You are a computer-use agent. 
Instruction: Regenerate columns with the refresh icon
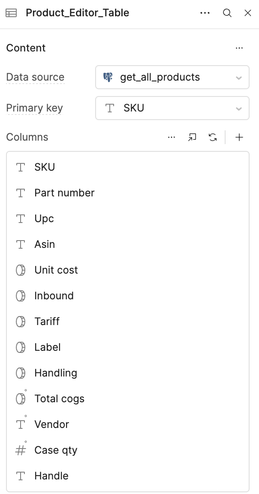[213, 137]
